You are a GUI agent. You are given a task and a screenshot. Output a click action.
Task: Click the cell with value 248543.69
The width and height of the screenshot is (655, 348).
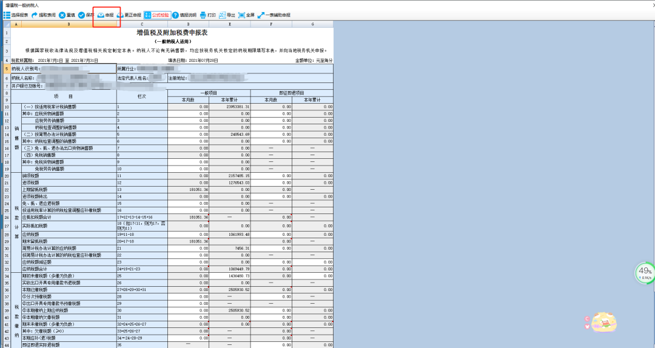pyautogui.click(x=230, y=135)
